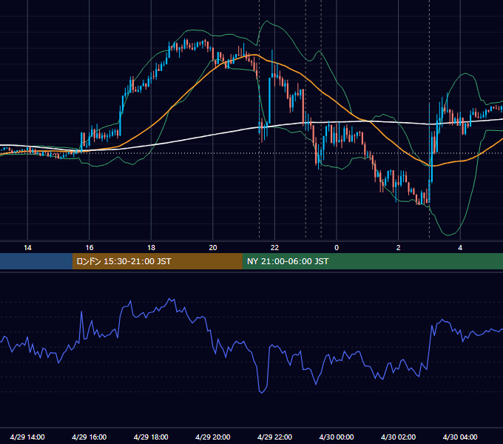The height and width of the screenshot is (444, 503).
Task: Click the 4/29 18:00 date label
Action: point(151,437)
